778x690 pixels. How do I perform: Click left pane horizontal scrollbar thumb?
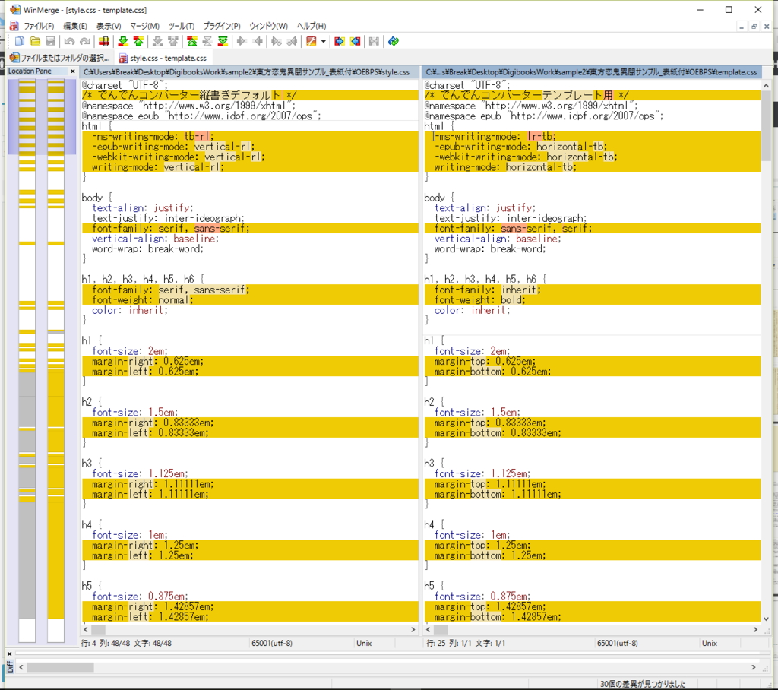(x=98, y=629)
